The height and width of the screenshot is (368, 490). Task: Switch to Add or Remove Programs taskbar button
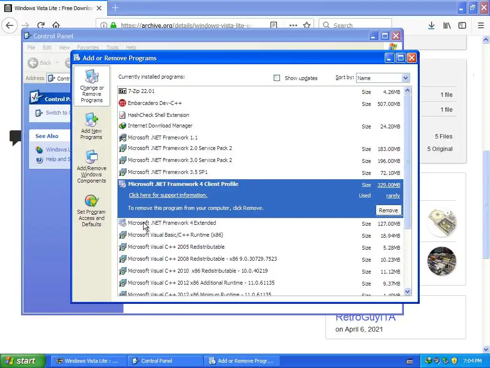[x=241, y=361]
